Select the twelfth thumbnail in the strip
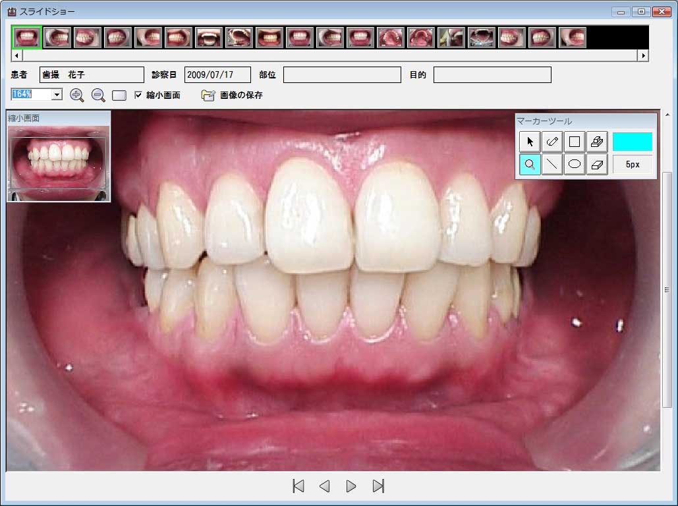Screen dimensions: 678x506 [x=360, y=37]
